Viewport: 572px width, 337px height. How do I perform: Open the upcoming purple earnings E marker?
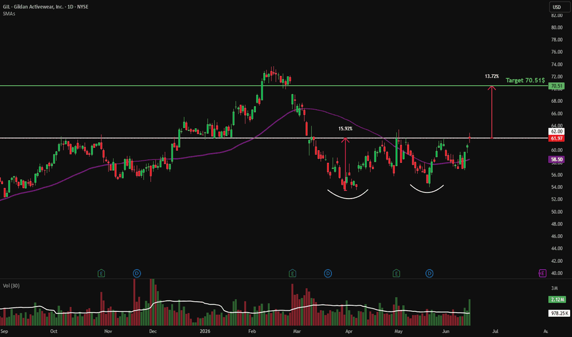[x=543, y=273]
